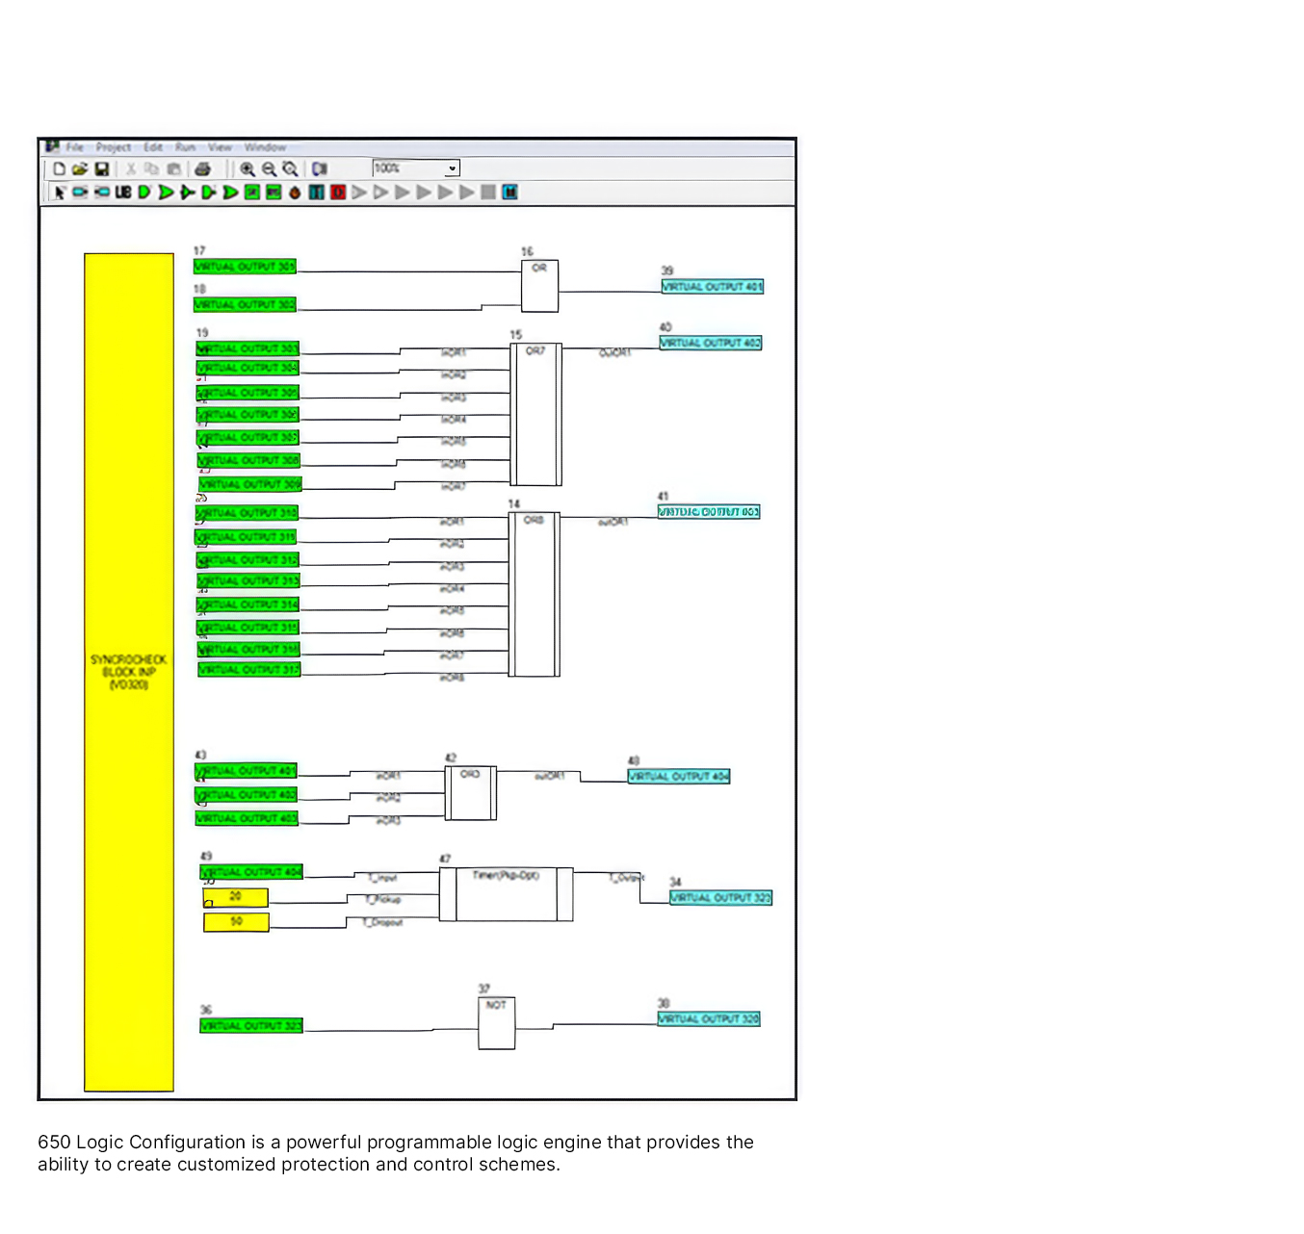Zoom out of the logic diagram
This screenshot has width=1304, height=1234.
[269, 168]
